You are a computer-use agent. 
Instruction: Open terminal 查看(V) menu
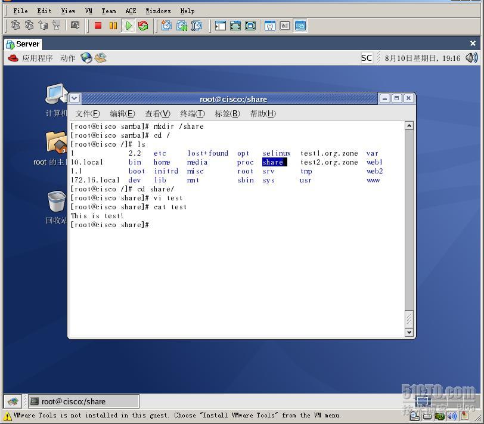pyautogui.click(x=158, y=114)
